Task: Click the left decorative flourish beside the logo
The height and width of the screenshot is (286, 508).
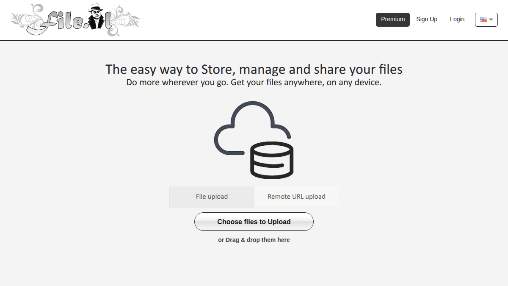Action: (25, 19)
